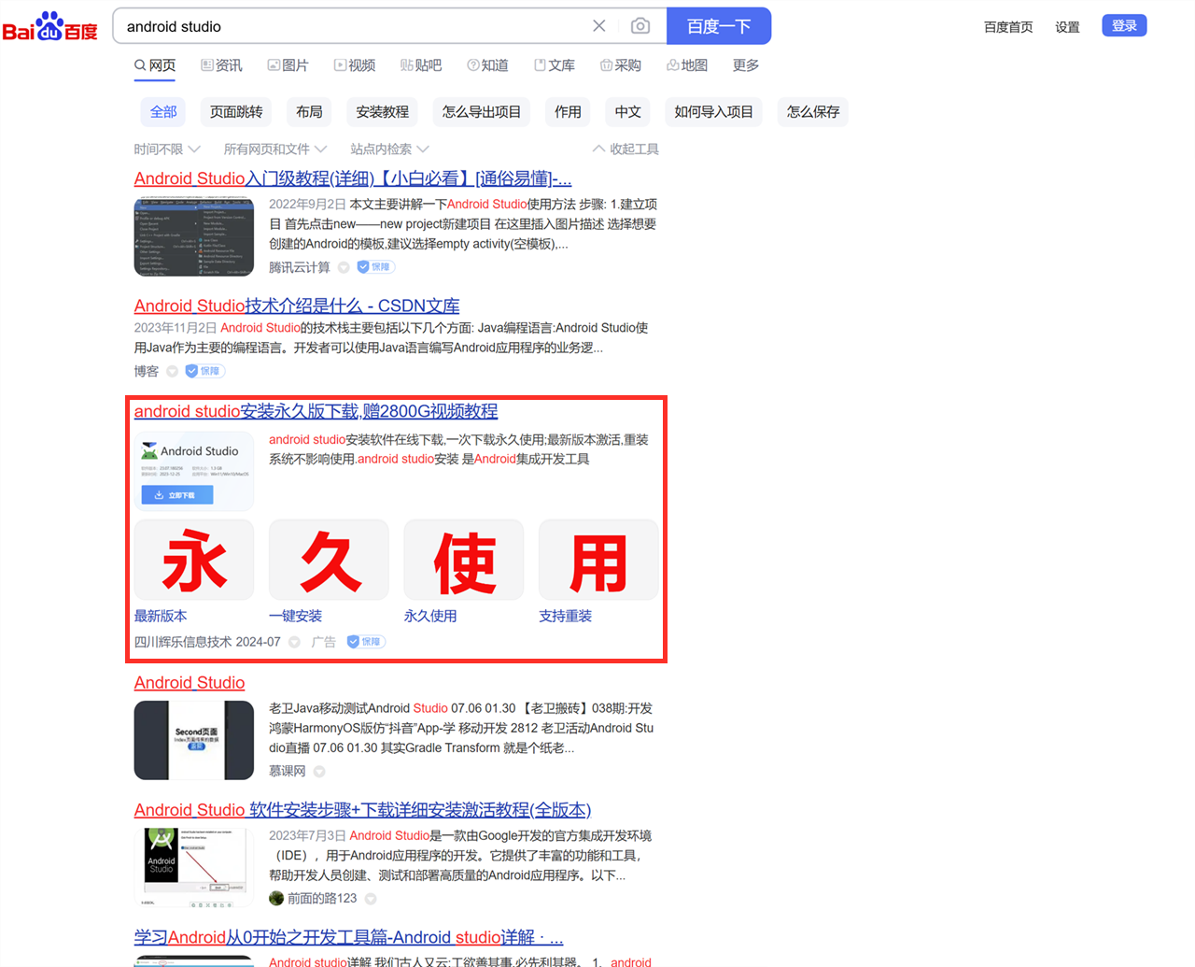Expand dropdown icon next to 腾讯云计算
This screenshot has height=967, width=1195.
tap(344, 268)
